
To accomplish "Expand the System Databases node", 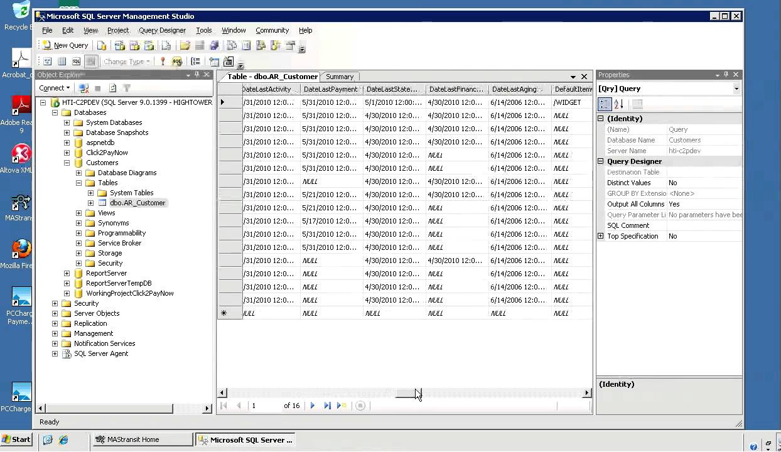I will [x=67, y=122].
